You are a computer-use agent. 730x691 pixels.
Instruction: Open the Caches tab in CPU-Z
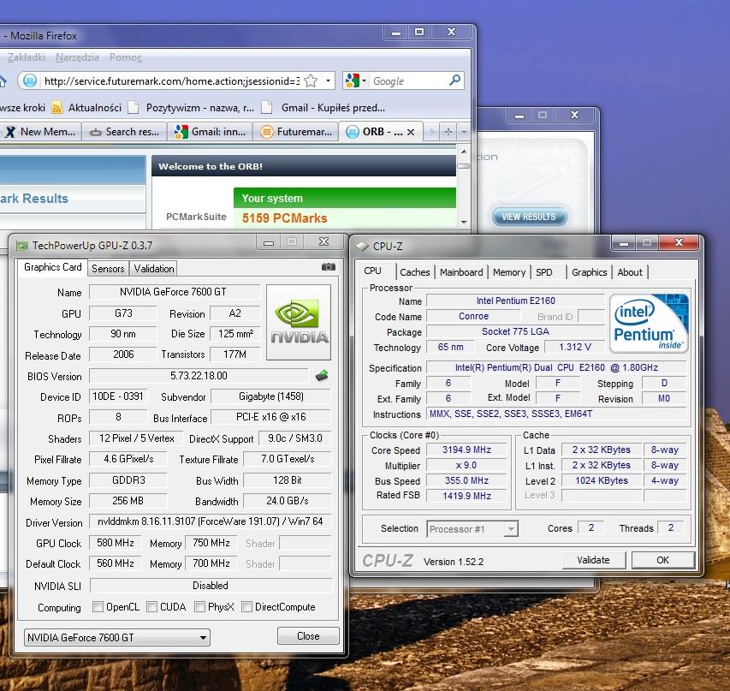click(x=415, y=272)
